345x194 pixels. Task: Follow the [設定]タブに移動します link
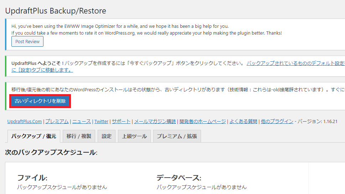[x=42, y=70]
